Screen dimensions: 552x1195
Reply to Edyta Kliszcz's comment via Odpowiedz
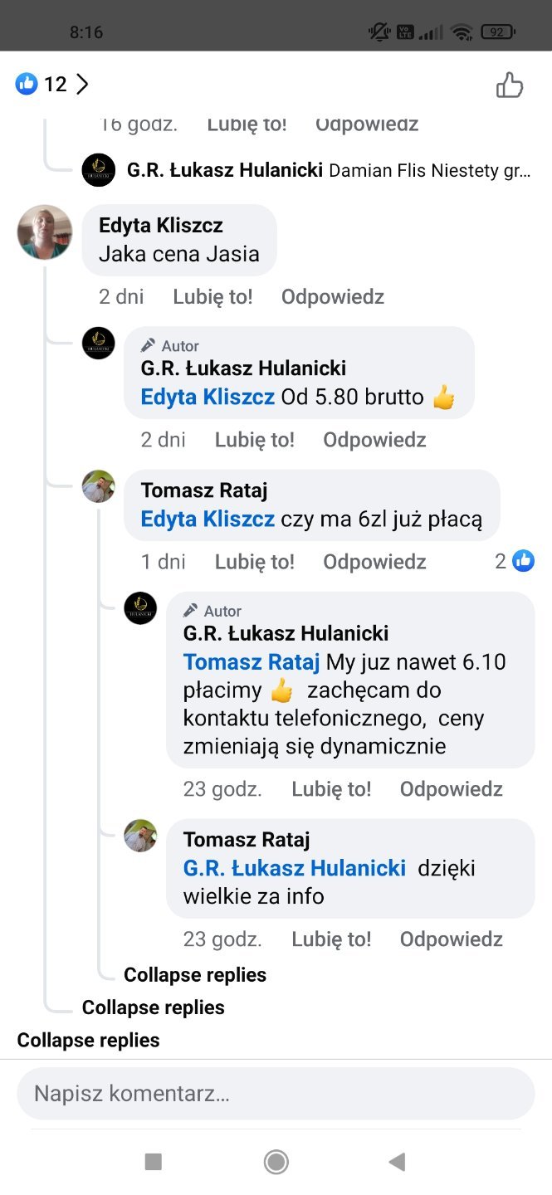332,296
